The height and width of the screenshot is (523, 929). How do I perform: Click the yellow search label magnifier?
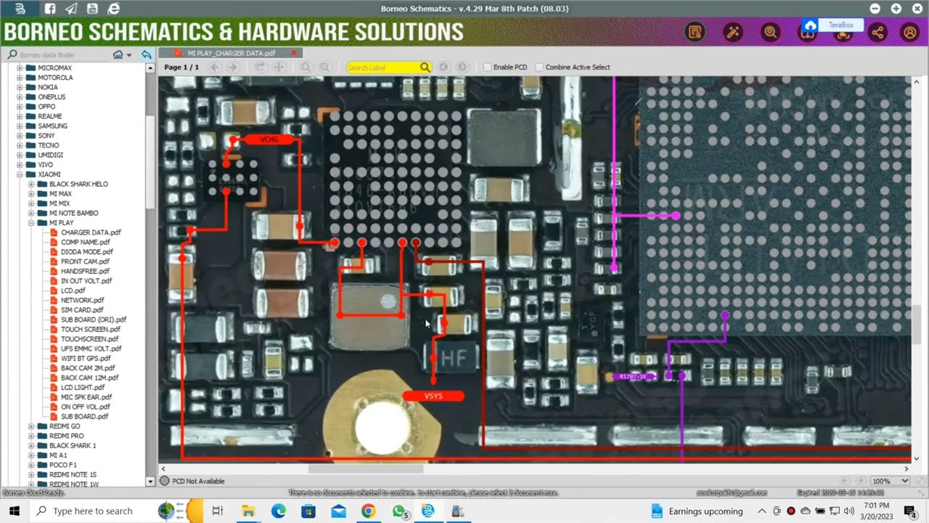tap(425, 67)
